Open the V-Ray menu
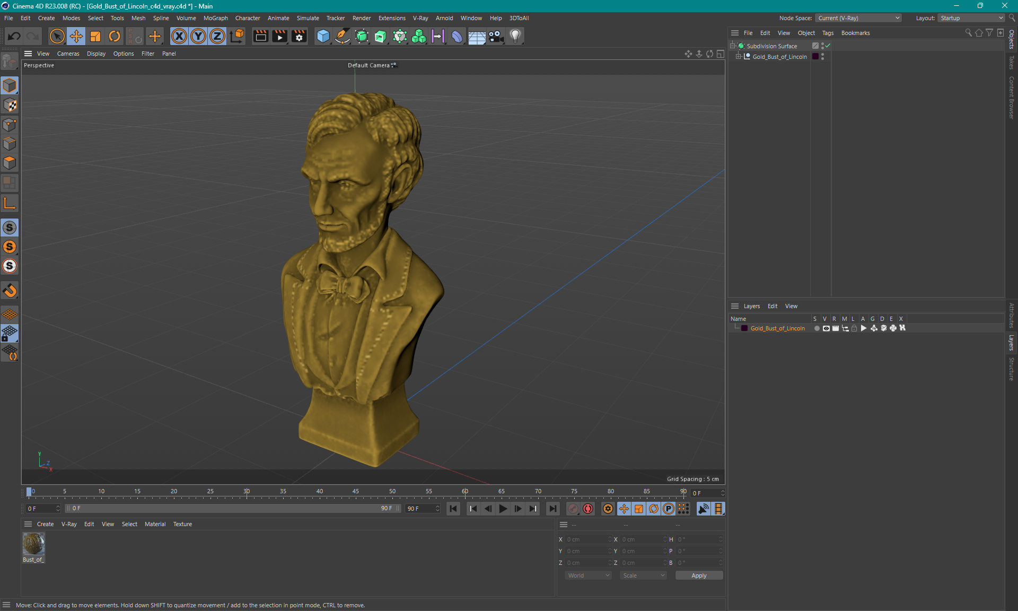The image size is (1018, 611). click(x=420, y=18)
